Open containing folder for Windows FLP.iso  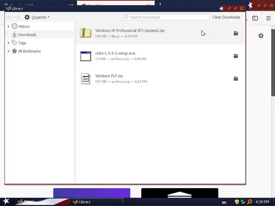tap(236, 79)
